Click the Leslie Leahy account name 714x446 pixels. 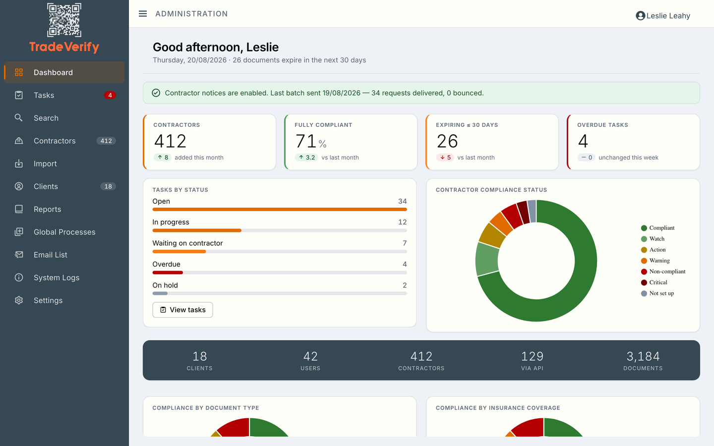(x=668, y=16)
